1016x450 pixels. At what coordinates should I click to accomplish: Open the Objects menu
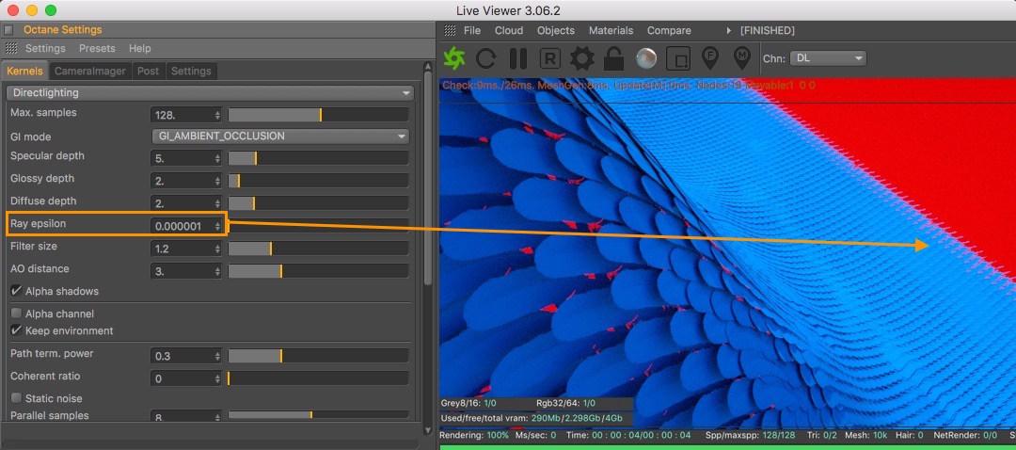point(555,30)
